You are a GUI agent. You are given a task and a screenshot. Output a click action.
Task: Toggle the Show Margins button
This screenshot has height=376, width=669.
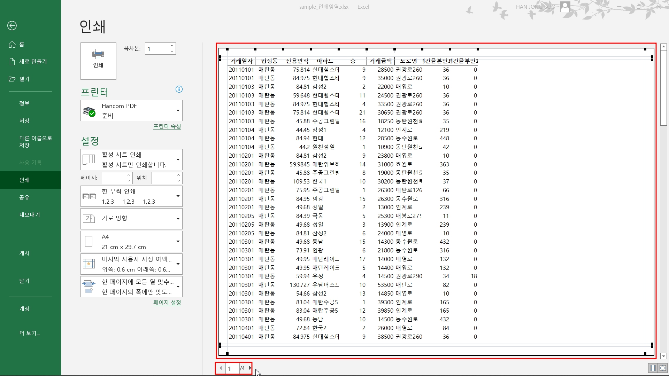click(653, 368)
